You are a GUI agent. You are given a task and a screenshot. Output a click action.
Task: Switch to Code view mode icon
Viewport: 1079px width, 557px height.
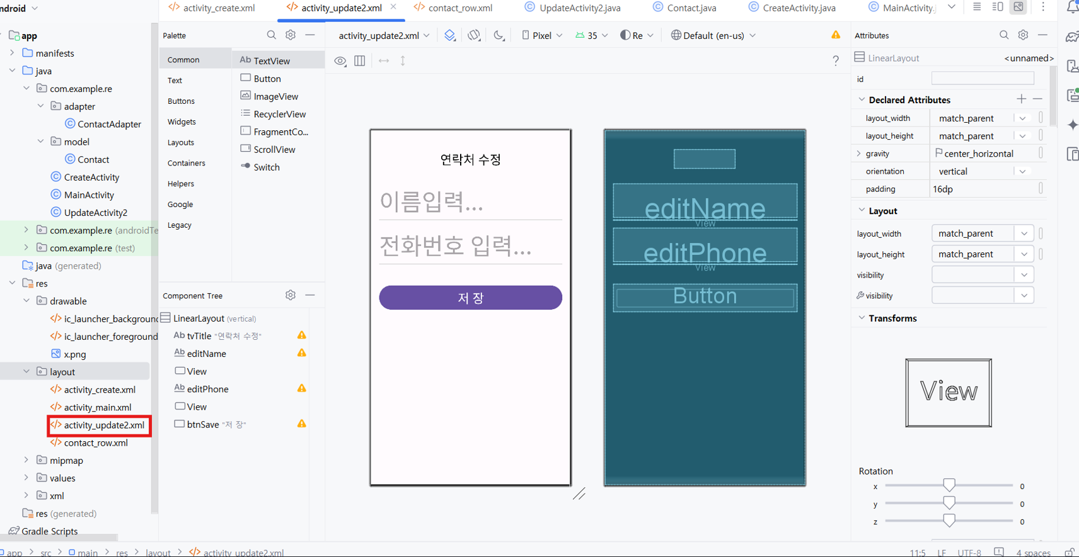coord(977,7)
